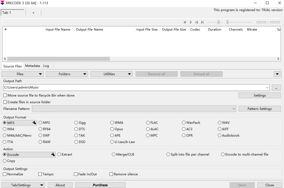Click the Close button at bottom
The image size is (284, 188).
pyautogui.click(x=270, y=185)
